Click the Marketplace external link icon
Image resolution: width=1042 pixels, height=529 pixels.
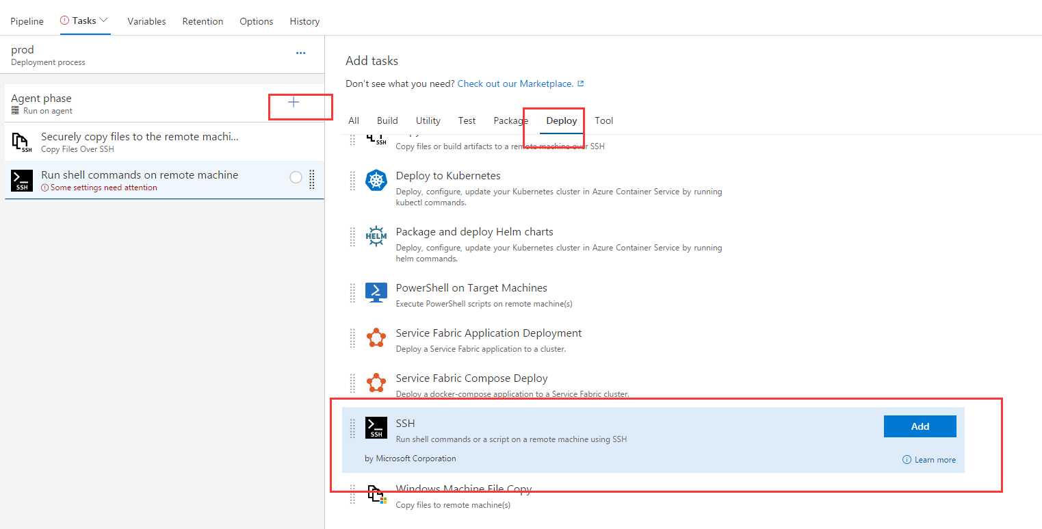coord(581,83)
